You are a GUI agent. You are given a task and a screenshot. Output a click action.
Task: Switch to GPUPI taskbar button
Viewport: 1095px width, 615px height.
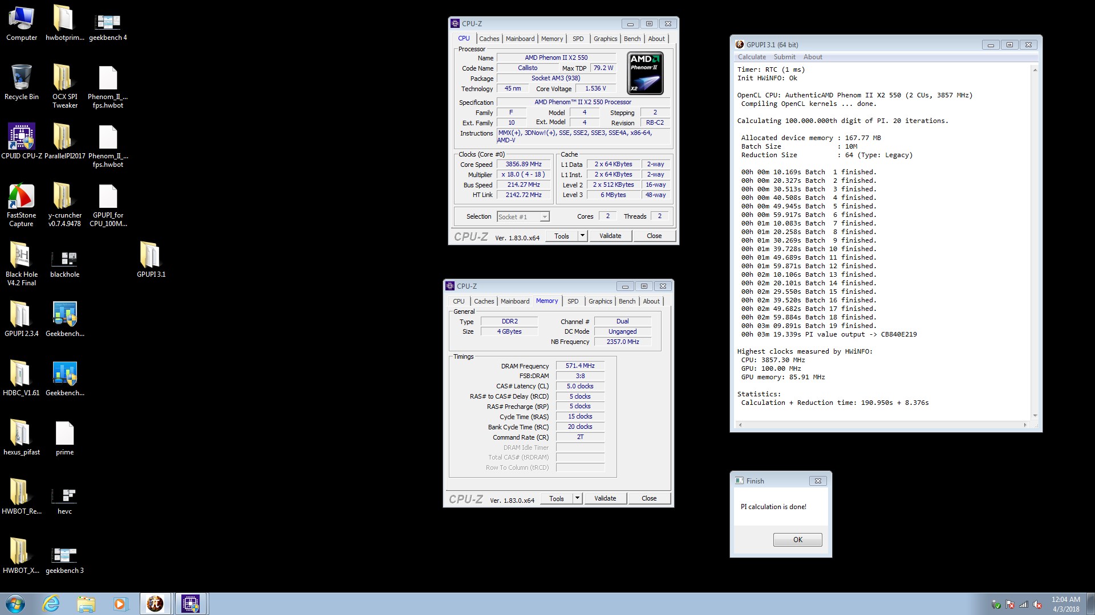click(155, 604)
